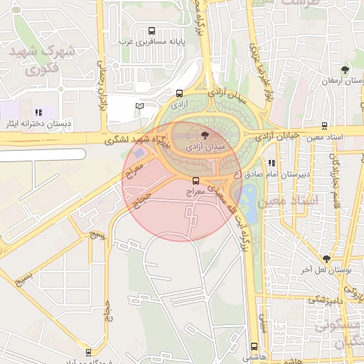The image size is (364, 364).
Task: Select the استاد معین metro station icon
Action: (x=324, y=126)
